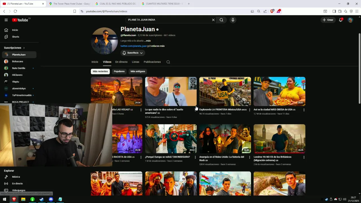Open options for 'sueño americano' video

(195, 110)
